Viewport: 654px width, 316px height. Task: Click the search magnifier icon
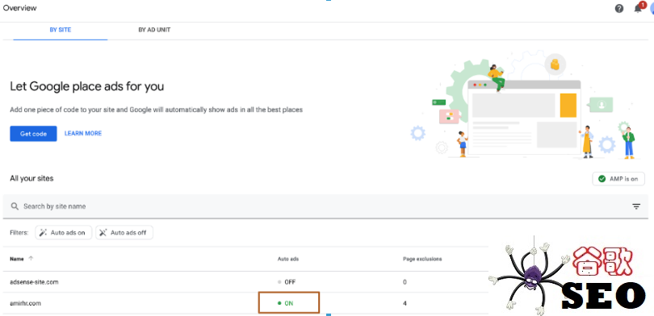[15, 206]
